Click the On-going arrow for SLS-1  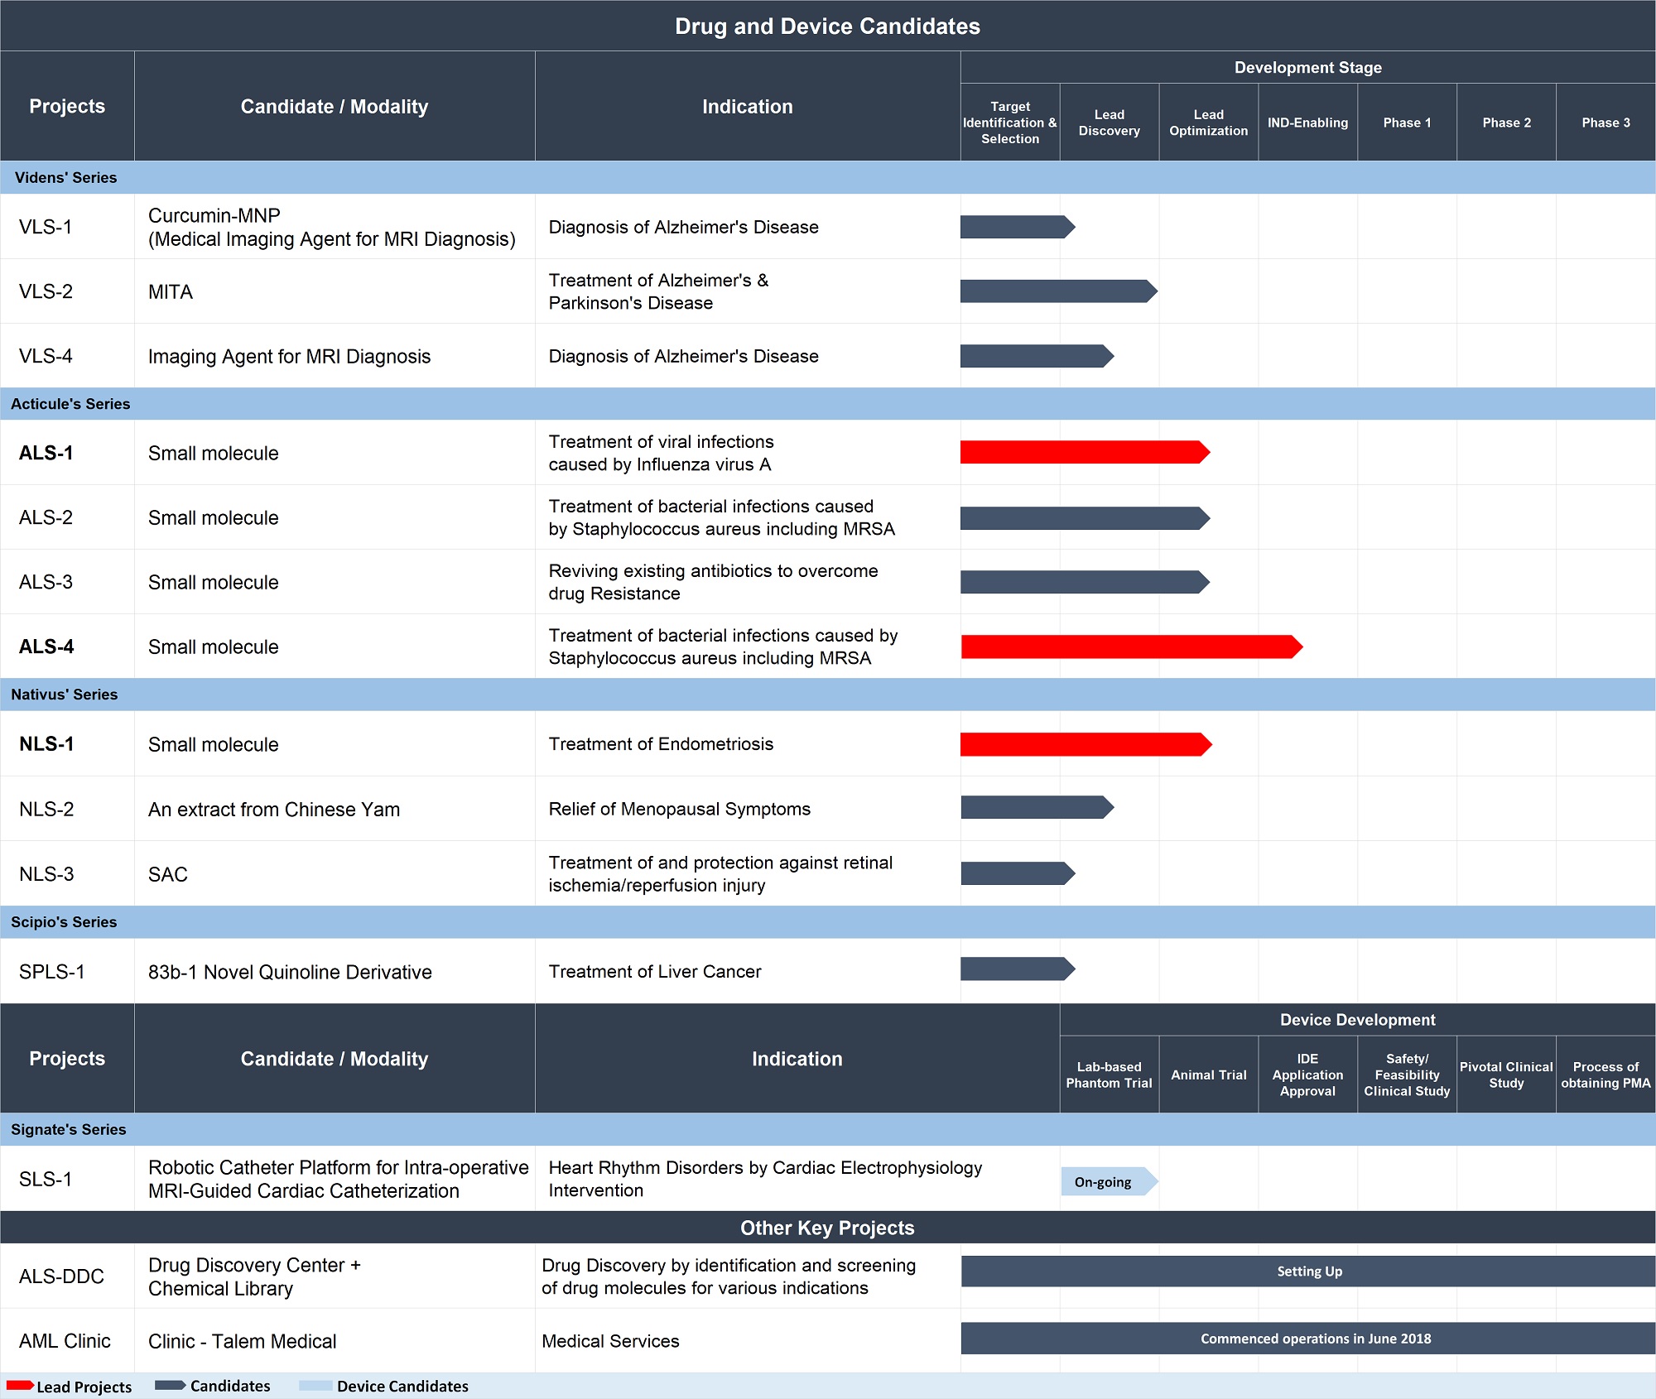click(x=1110, y=1181)
